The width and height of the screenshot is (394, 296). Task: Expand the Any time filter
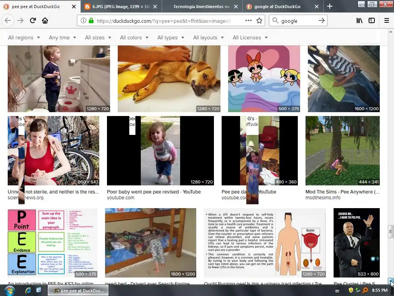click(62, 37)
